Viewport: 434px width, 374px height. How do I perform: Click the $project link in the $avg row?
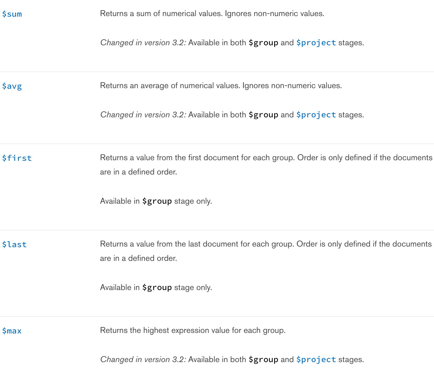click(316, 115)
